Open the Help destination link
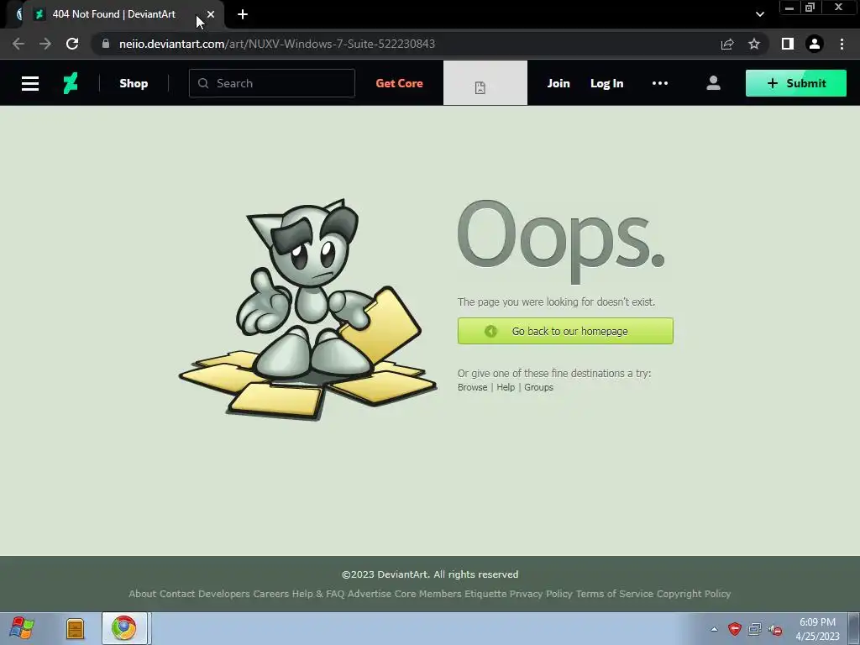The height and width of the screenshot is (645, 860). click(x=506, y=387)
